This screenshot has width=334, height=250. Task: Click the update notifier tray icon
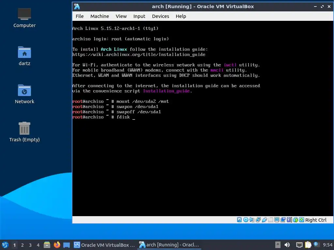coord(316,244)
